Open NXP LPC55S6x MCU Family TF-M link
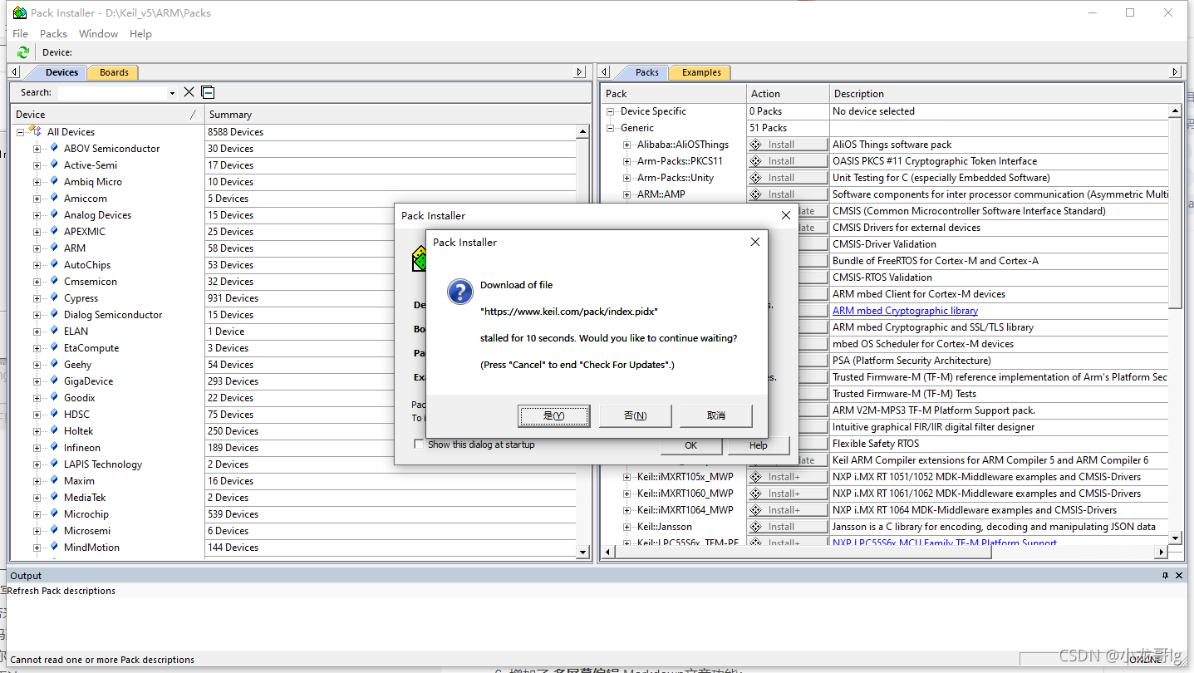Image resolution: width=1194 pixels, height=673 pixels. 945,543
